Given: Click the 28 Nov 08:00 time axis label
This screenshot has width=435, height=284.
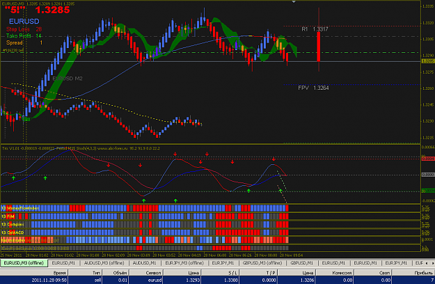Looking at the screenshot, I should pos(266,255).
